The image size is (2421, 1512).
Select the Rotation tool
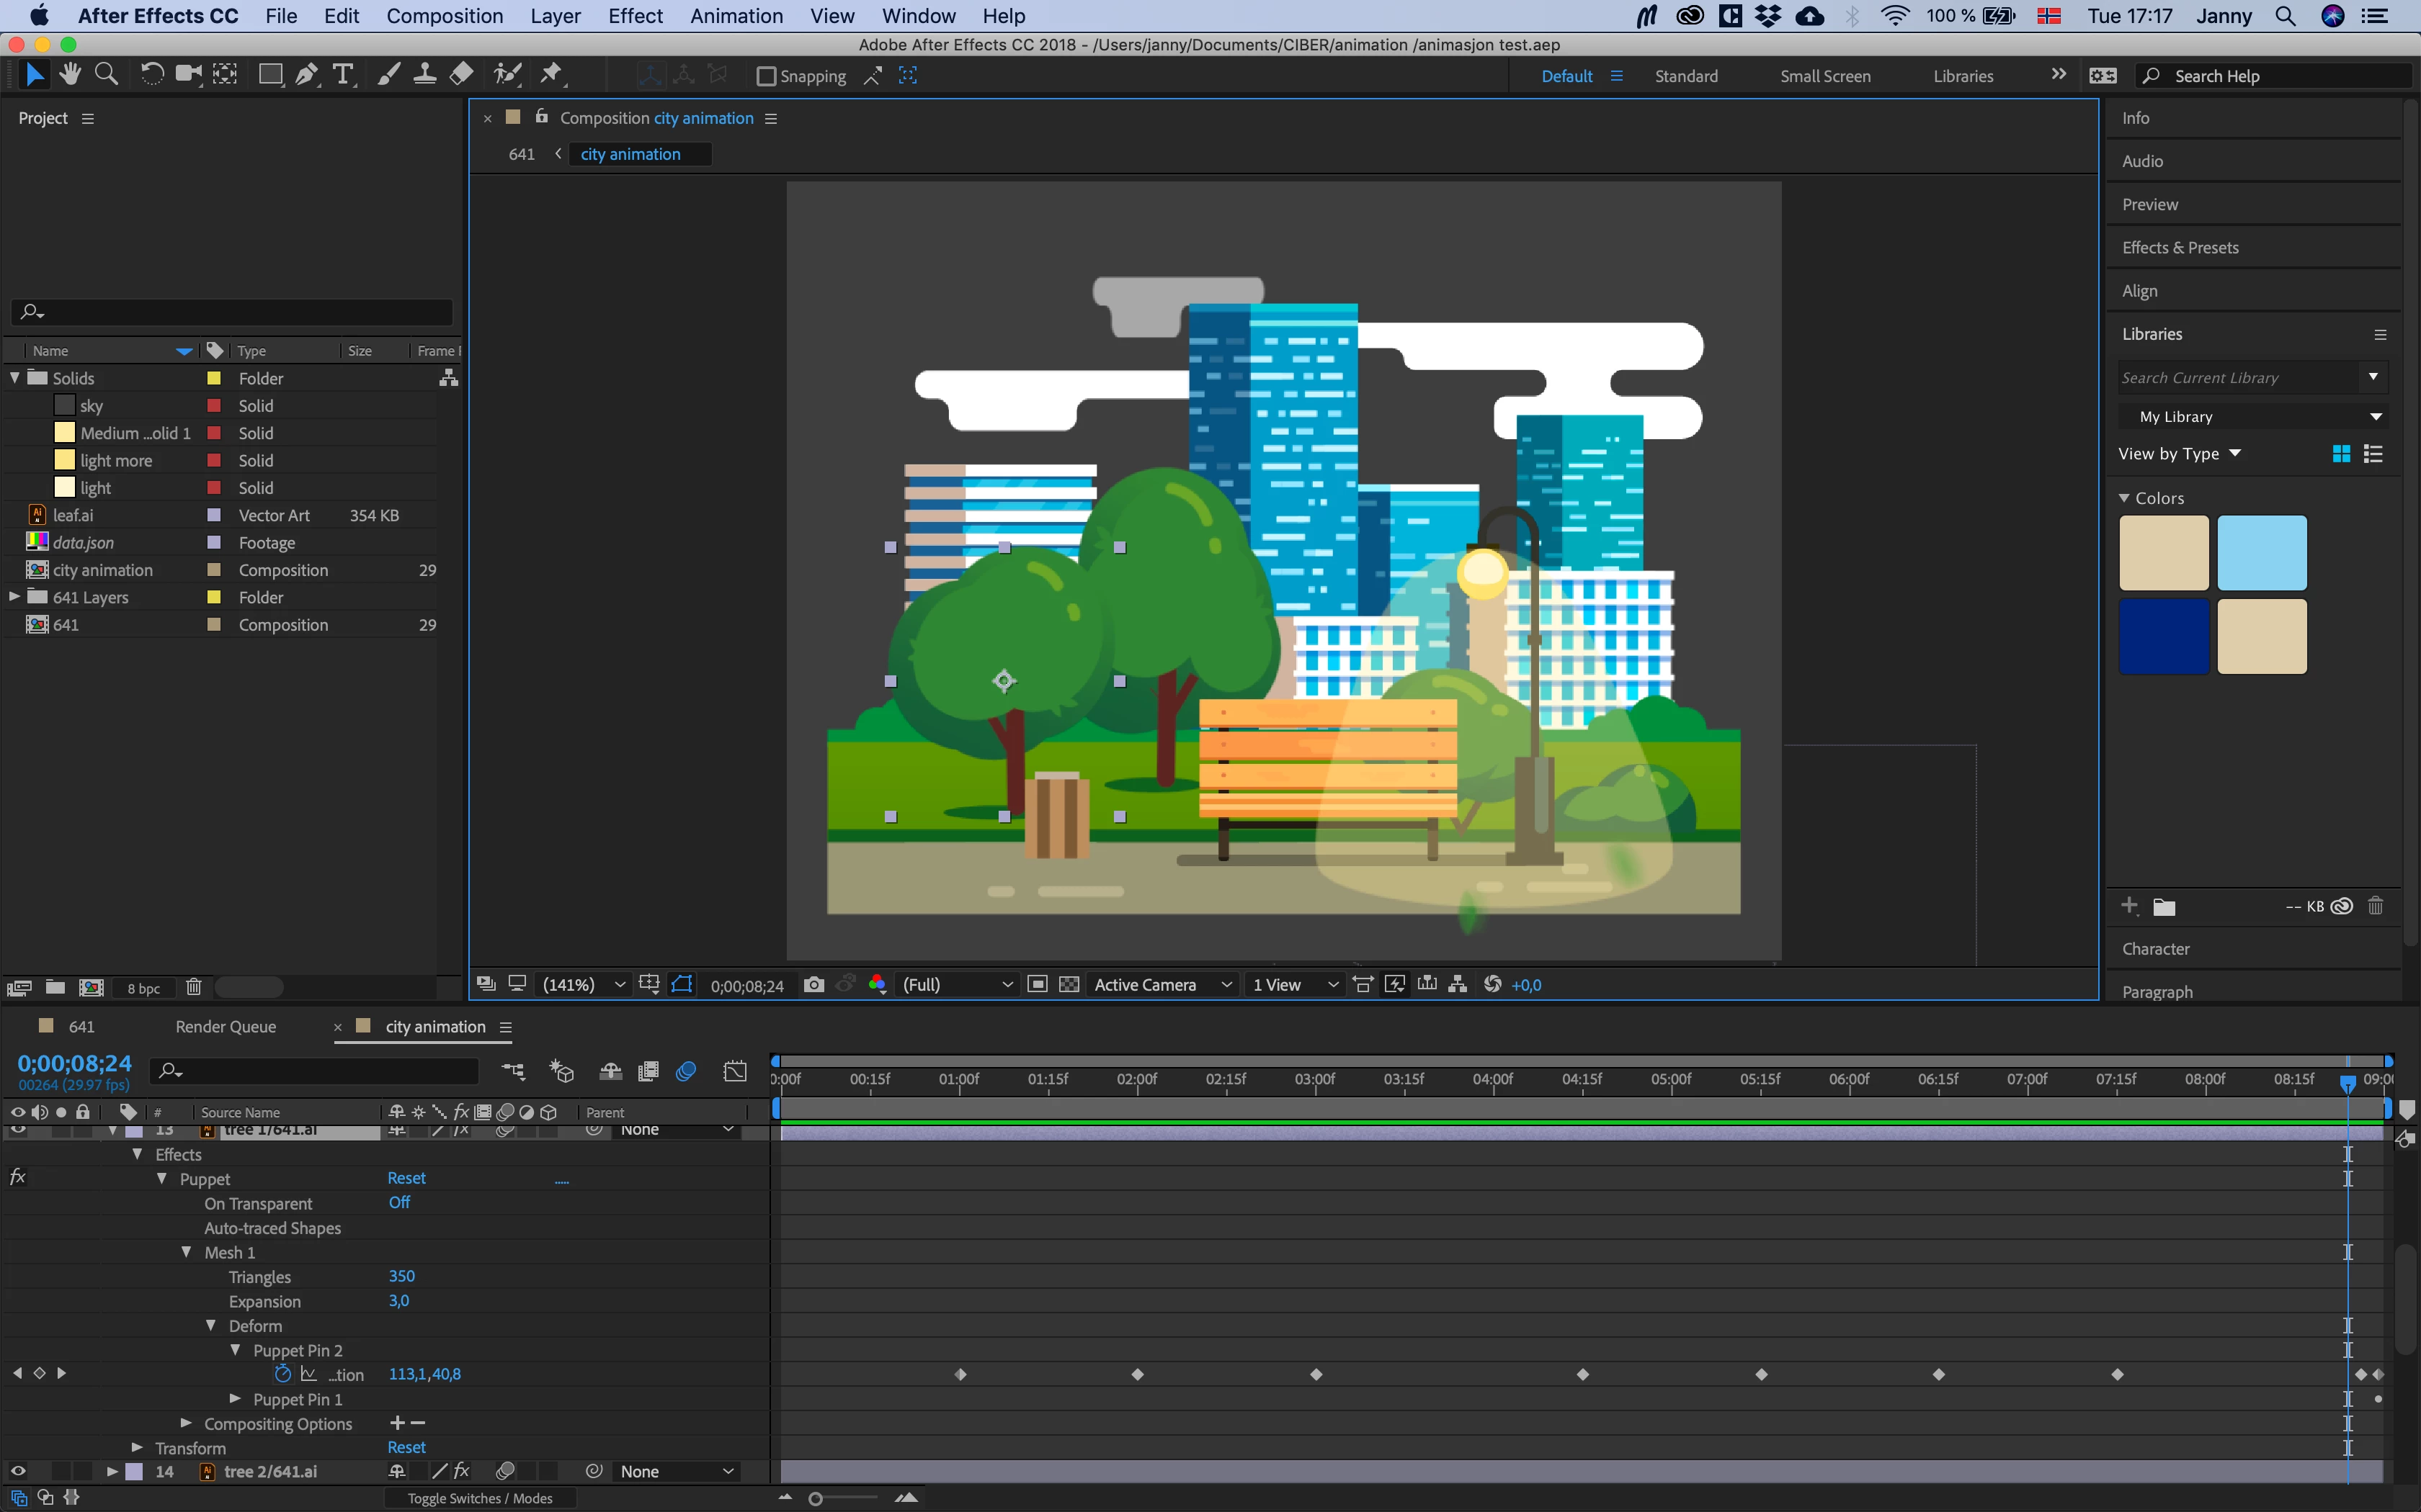click(x=151, y=75)
